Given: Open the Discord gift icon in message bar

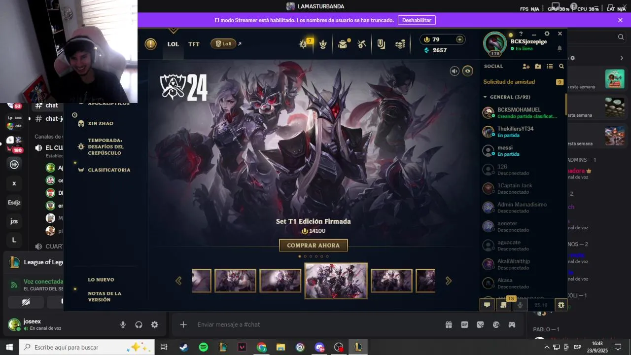Looking at the screenshot, I should pyautogui.click(x=449, y=324).
